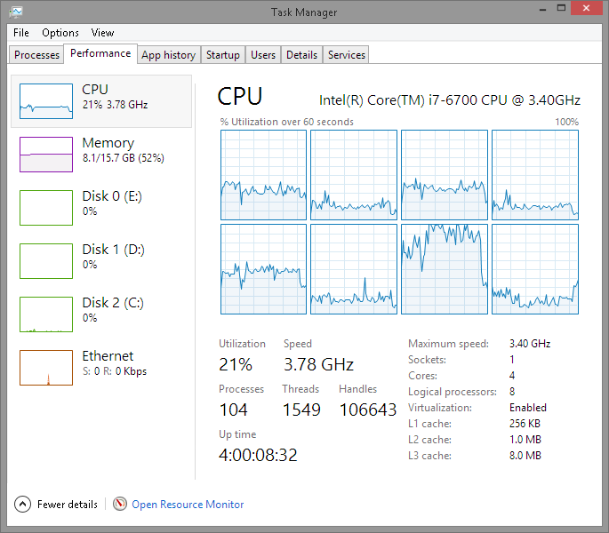Switch to the Details tab

301,55
